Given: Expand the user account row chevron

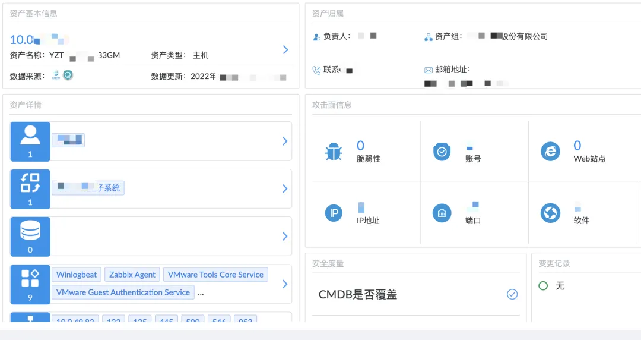Looking at the screenshot, I should click(285, 141).
